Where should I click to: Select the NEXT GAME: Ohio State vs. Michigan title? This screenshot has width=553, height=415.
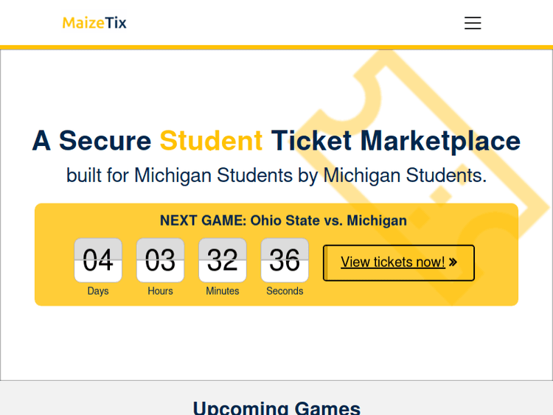click(283, 220)
